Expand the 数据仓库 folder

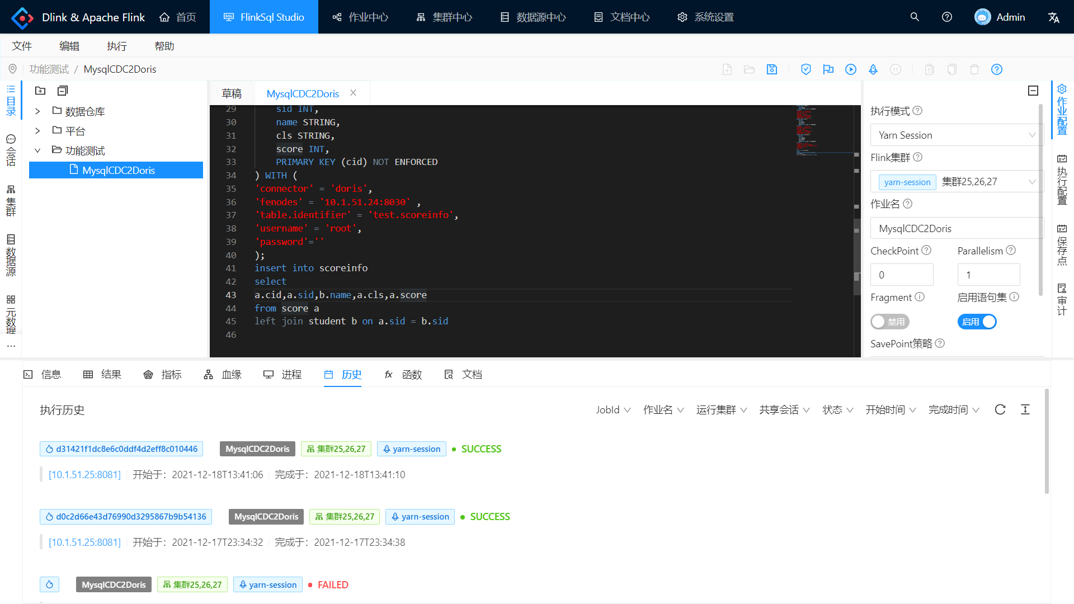tap(37, 111)
